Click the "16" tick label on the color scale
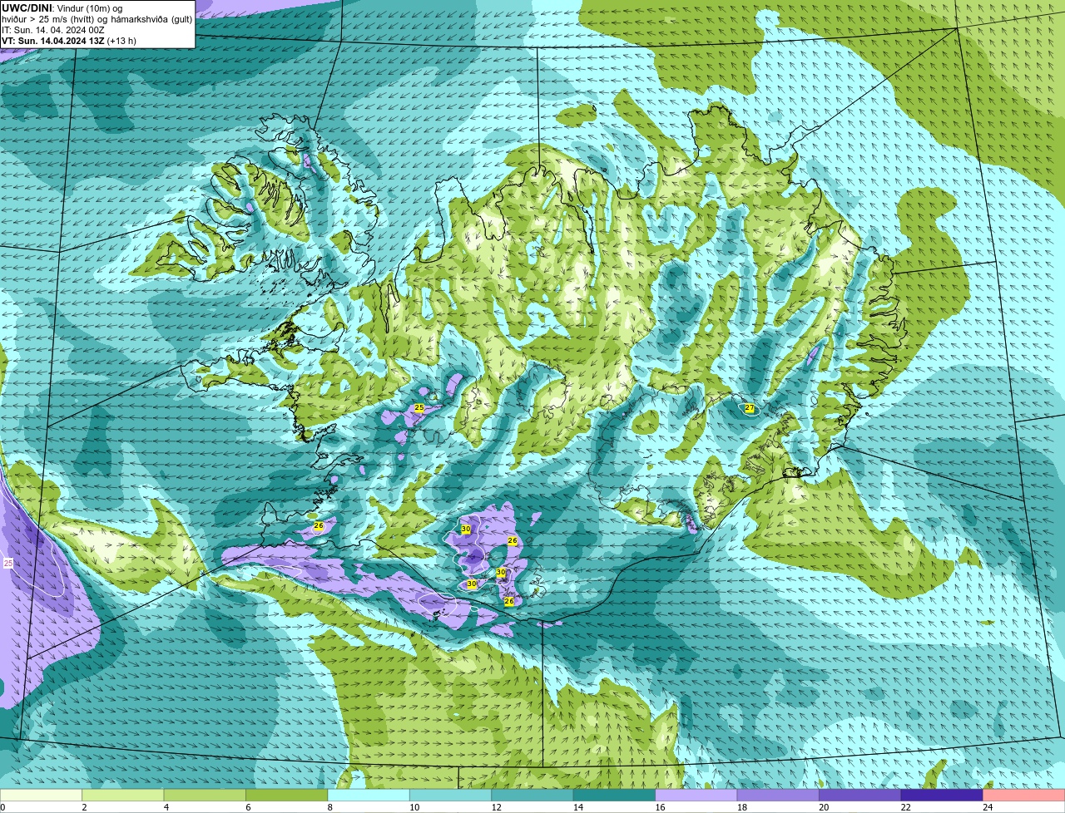1065x813 pixels. [660, 807]
